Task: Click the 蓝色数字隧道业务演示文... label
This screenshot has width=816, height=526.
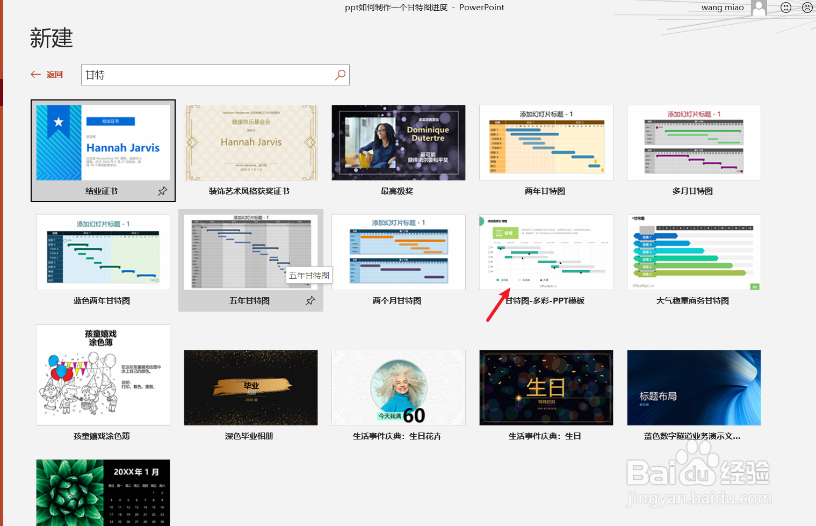Action: tap(692, 436)
